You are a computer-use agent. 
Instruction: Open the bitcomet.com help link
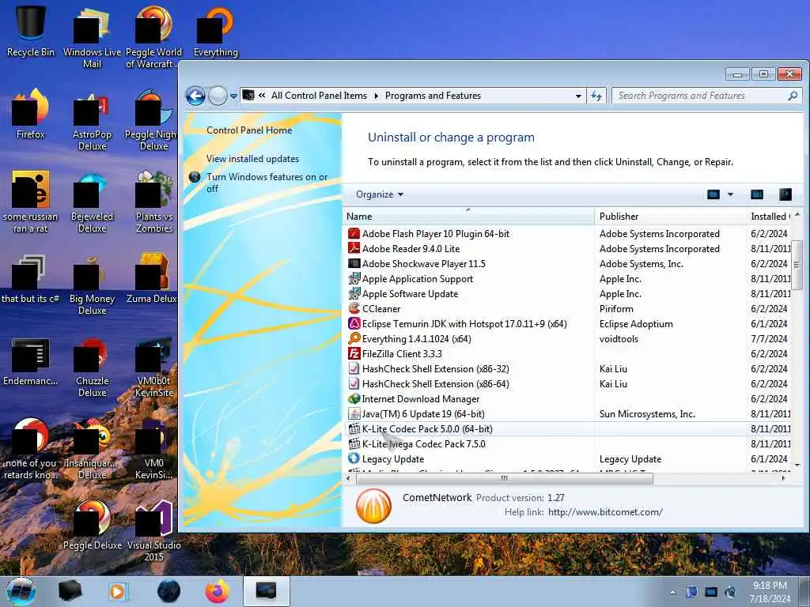click(605, 512)
